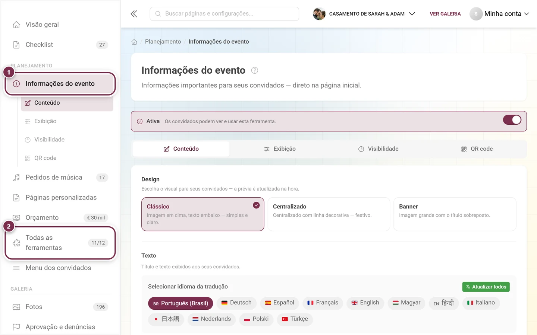Click the wedding couple avatar thumbnail
Screen dimensions: 537x335
tap(319, 14)
